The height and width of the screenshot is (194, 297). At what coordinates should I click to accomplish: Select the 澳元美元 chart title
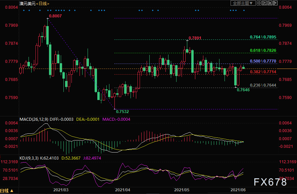[28, 4]
